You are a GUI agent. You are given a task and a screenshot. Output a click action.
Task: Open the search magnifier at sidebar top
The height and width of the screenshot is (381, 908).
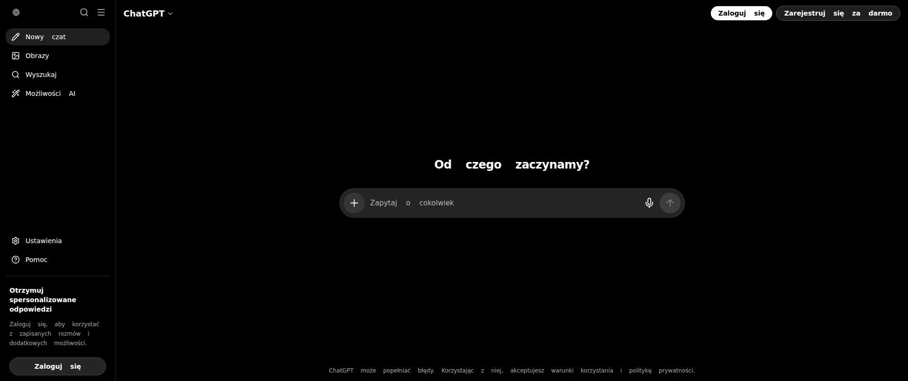click(84, 12)
